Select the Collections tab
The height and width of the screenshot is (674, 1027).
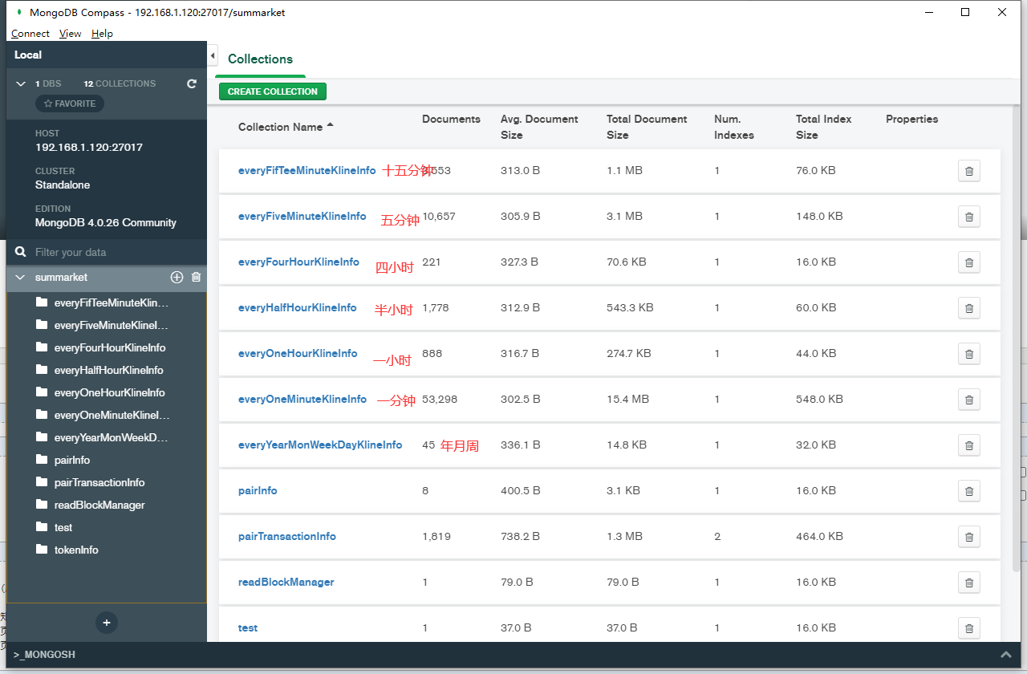click(x=260, y=59)
